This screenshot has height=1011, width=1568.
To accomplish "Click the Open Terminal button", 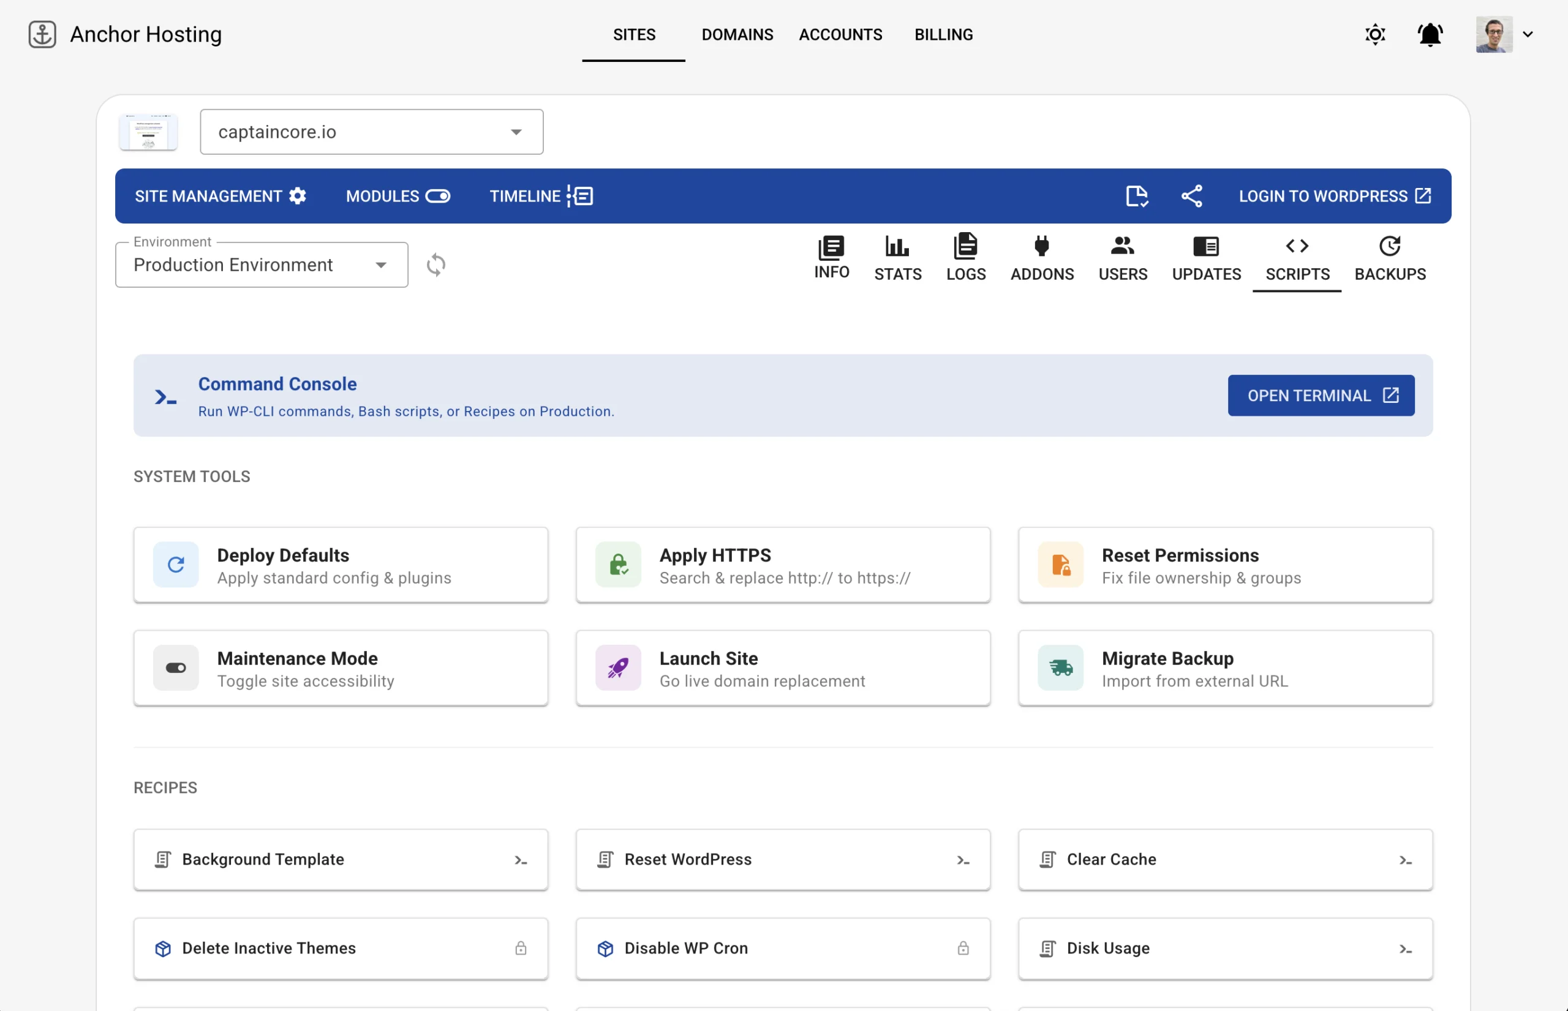I will tap(1321, 395).
